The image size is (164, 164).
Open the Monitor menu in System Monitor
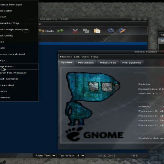pyautogui.click(x=66, y=57)
